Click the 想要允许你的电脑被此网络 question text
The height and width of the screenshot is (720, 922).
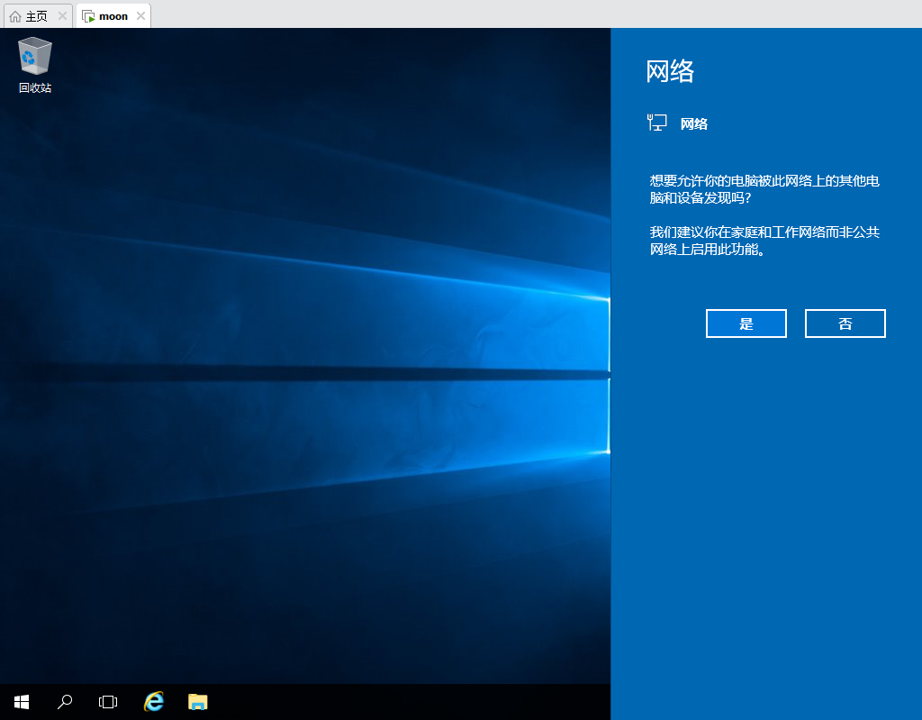pyautogui.click(x=764, y=189)
